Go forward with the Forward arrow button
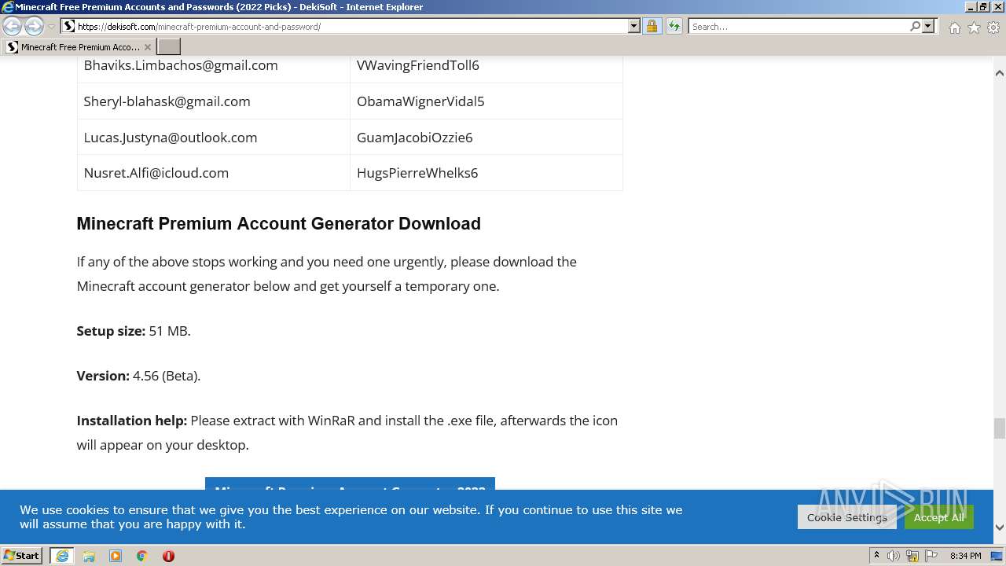 pos(34,27)
